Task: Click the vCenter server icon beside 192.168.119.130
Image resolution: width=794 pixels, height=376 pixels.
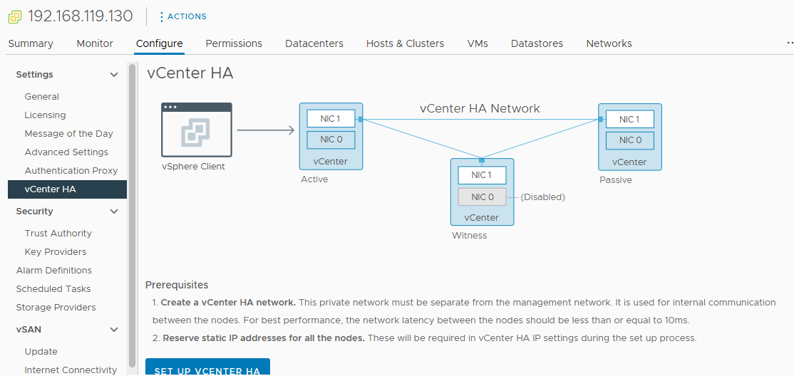Action: (x=15, y=16)
